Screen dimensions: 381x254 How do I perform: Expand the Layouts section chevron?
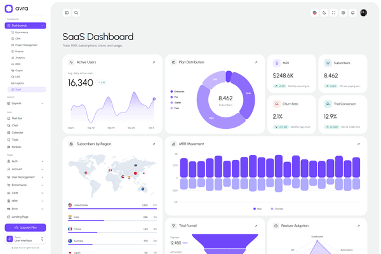click(x=43, y=104)
